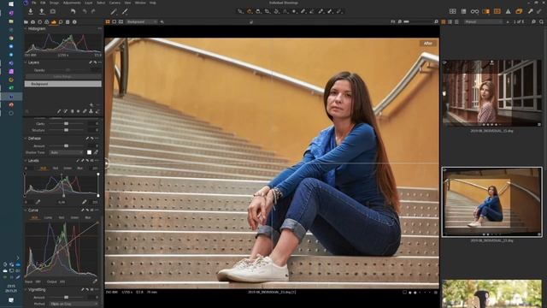Open the Background layer selector dropdown above viewer
Image resolution: width=547 pixels, height=308 pixels.
[x=141, y=21]
